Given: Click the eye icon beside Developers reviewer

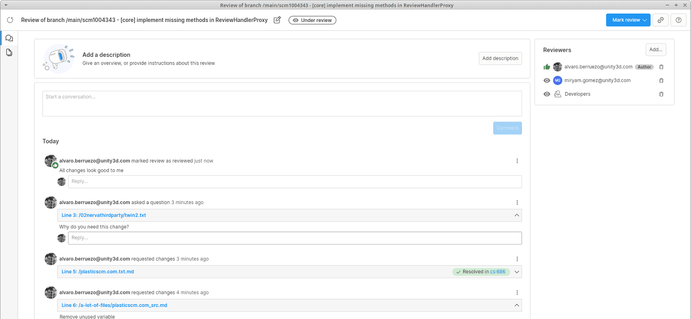Looking at the screenshot, I should point(546,94).
